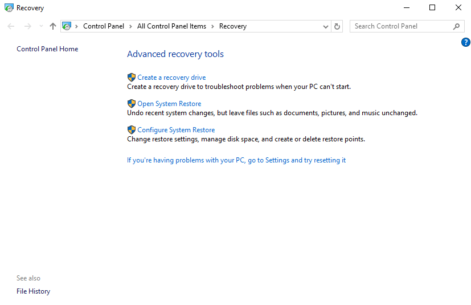
Task: Click the Recovery icon in the address bar
Action: (67, 26)
